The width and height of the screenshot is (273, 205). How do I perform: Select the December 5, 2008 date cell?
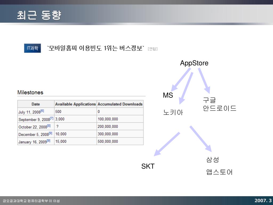(36, 134)
